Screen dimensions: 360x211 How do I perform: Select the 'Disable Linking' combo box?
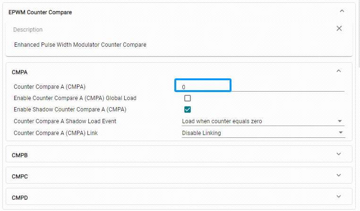(x=263, y=133)
